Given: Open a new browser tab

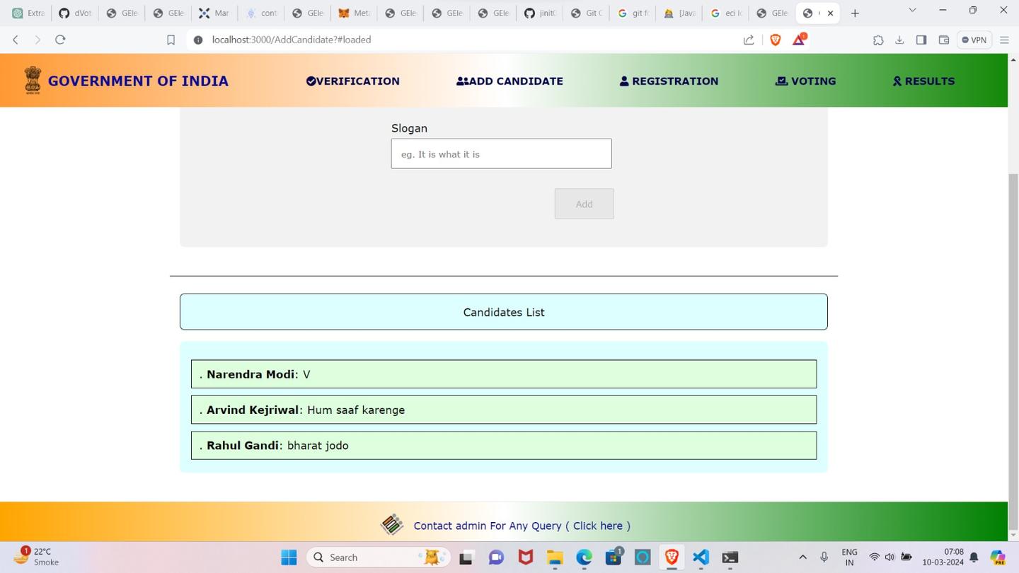Looking at the screenshot, I should tap(855, 13).
